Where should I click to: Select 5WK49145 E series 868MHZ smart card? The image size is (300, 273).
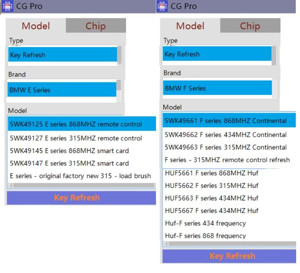pyautogui.click(x=82, y=151)
